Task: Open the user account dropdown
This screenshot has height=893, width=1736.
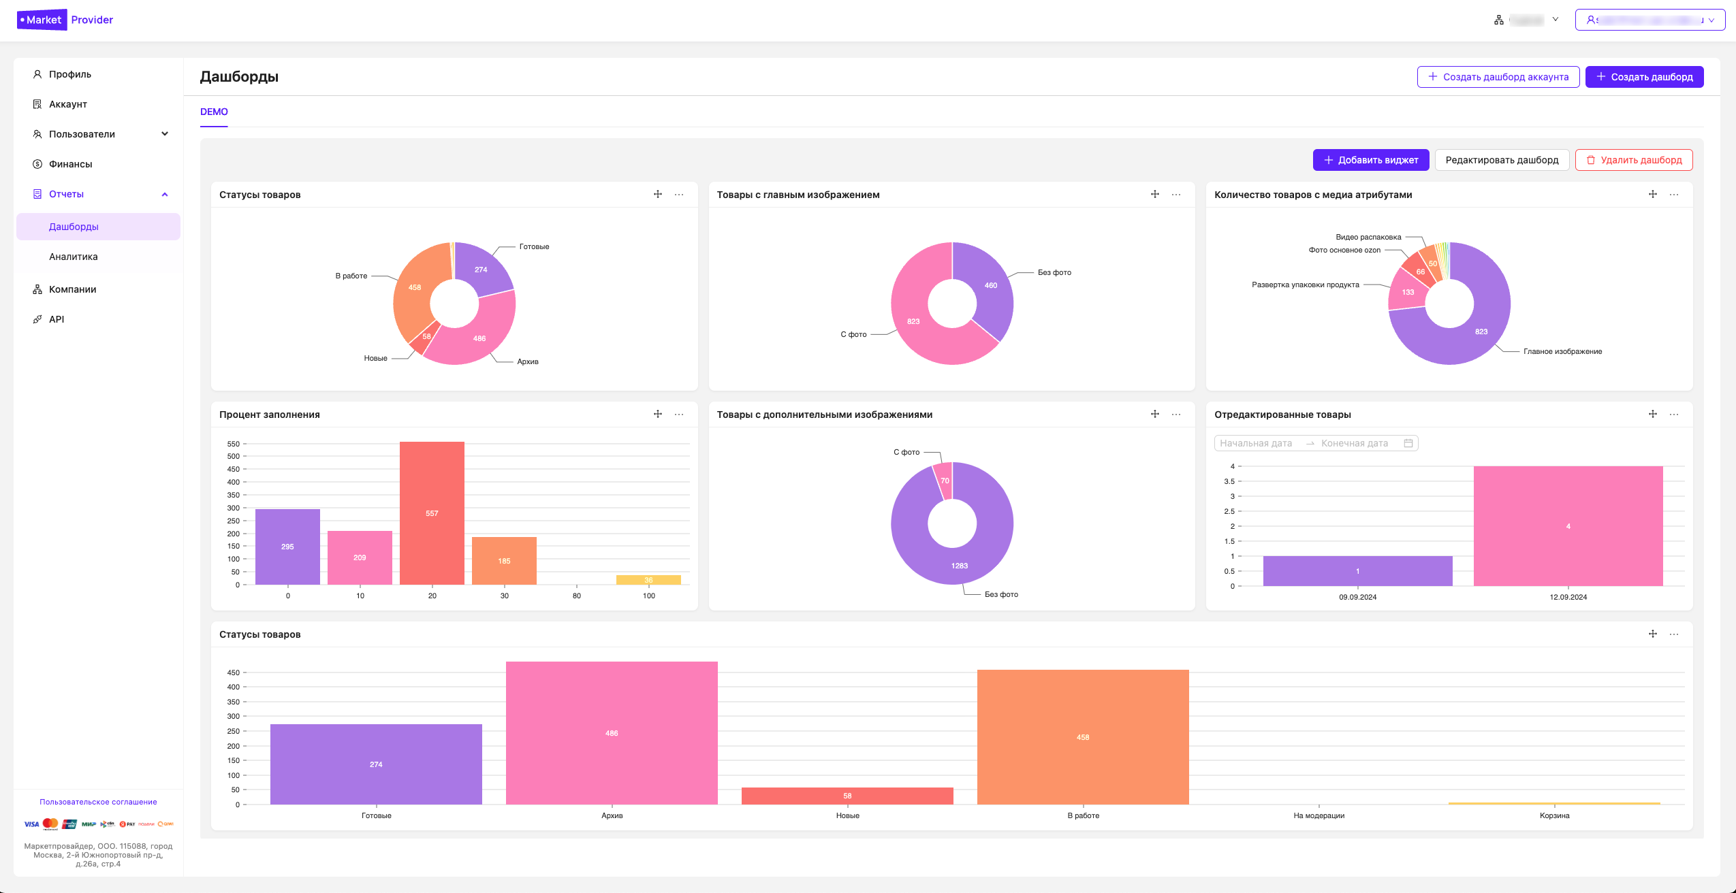Action: point(1650,20)
